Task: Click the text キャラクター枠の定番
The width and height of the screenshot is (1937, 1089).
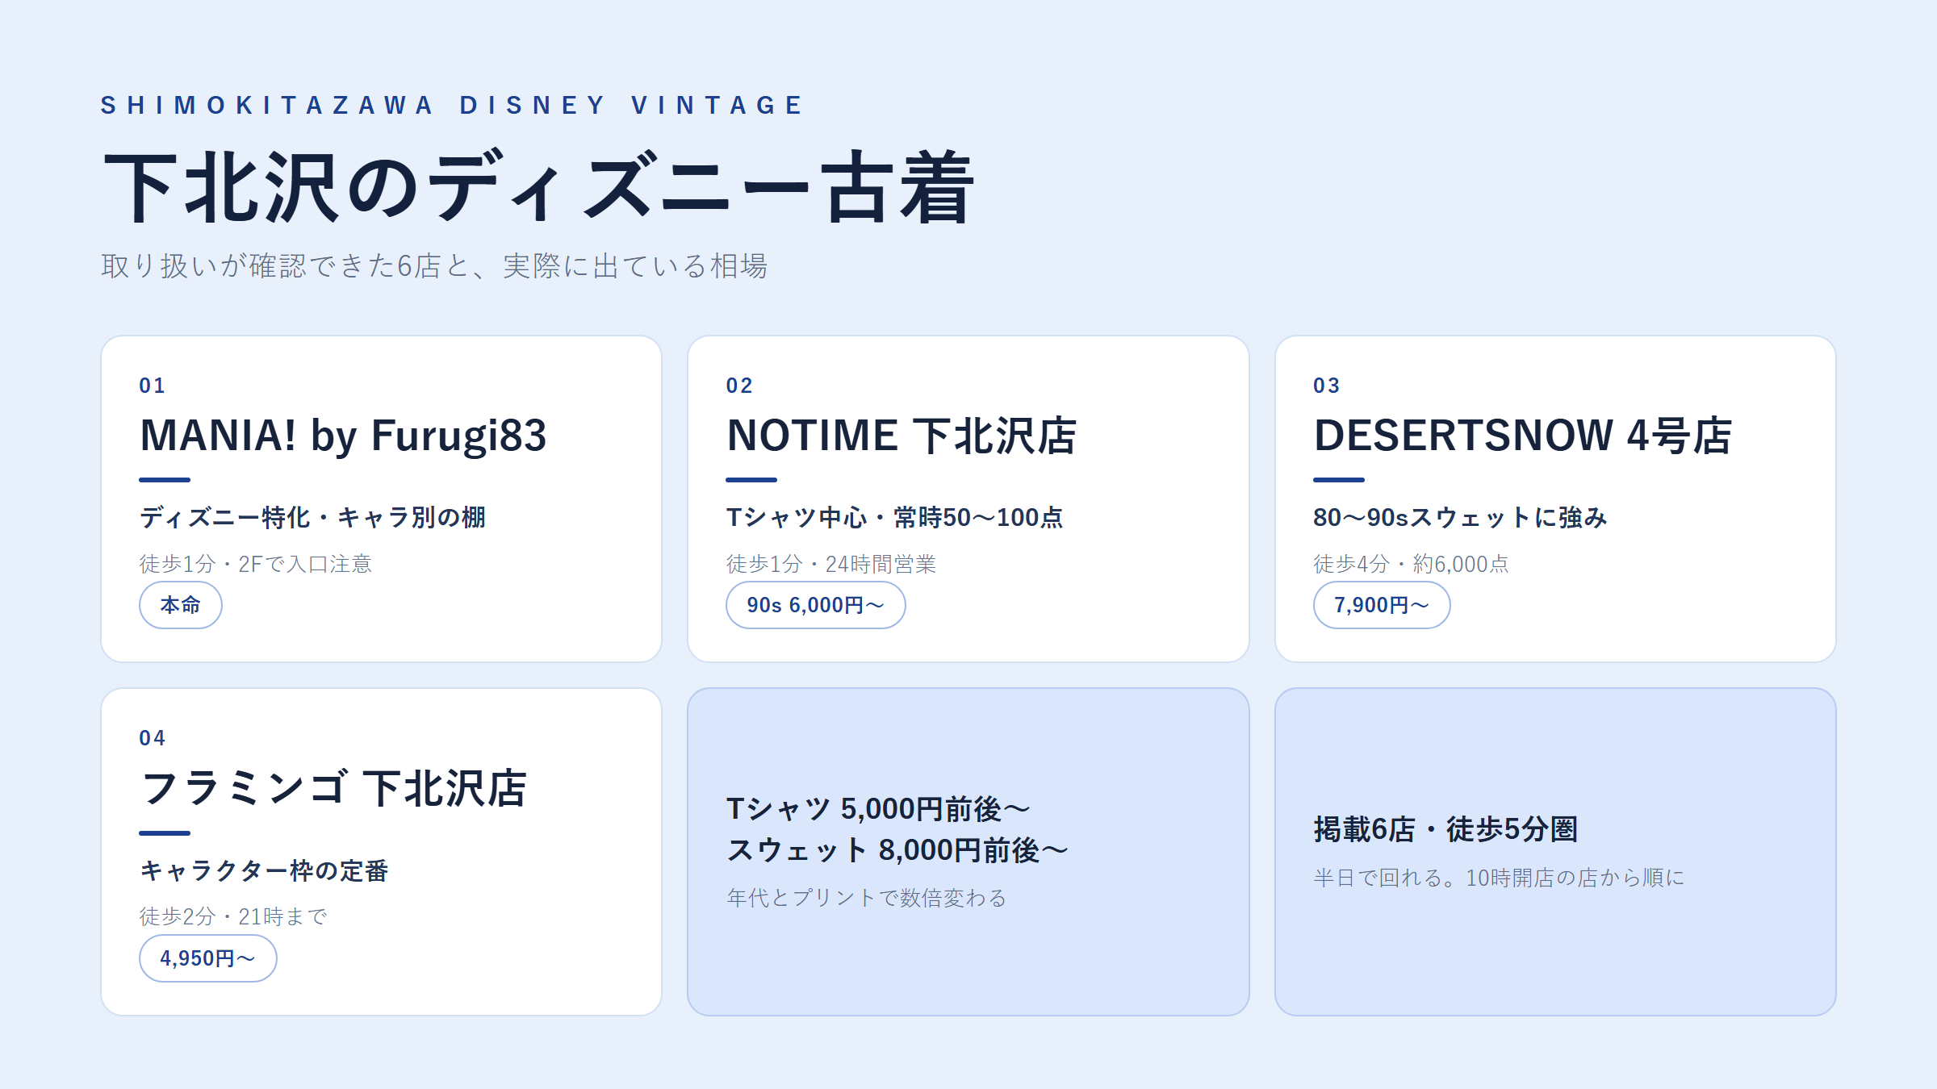Action: coord(264,870)
